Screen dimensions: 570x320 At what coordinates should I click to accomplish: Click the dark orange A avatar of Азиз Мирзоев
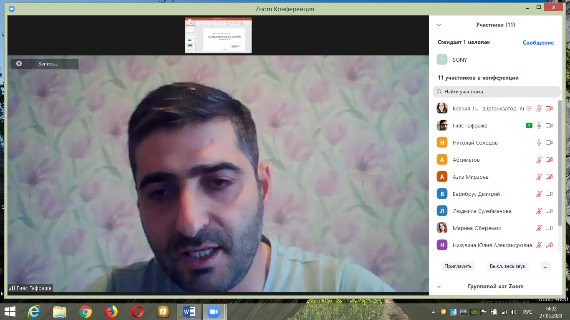(442, 177)
